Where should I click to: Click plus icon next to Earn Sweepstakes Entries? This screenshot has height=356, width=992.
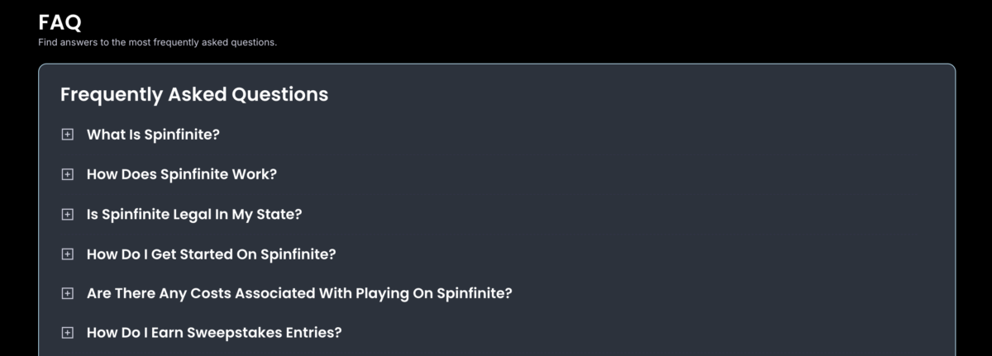[68, 333]
